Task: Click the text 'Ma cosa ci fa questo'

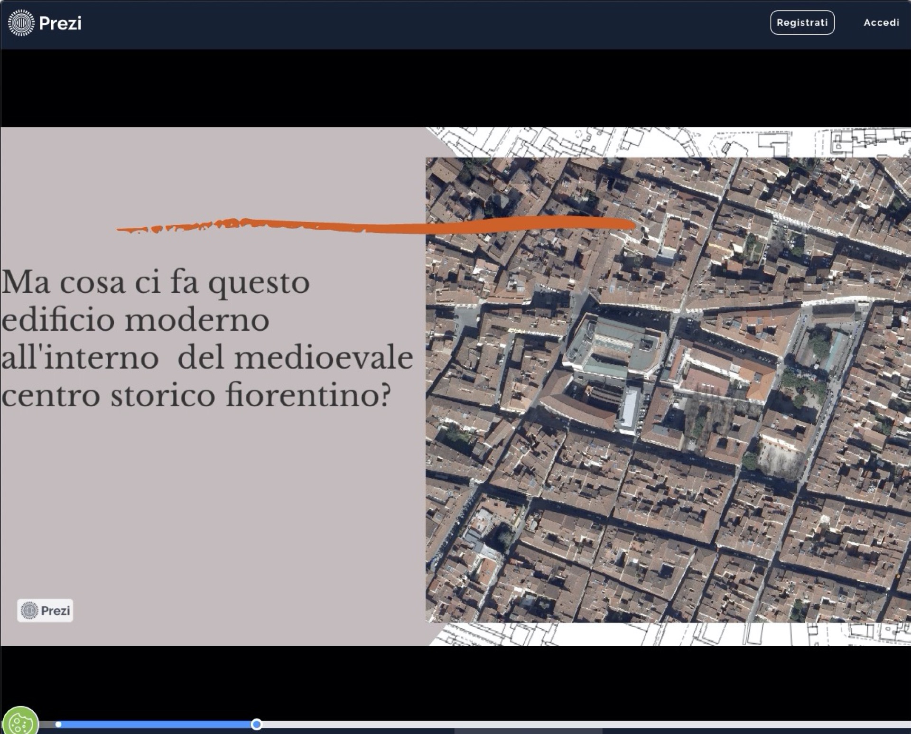Action: coord(156,283)
